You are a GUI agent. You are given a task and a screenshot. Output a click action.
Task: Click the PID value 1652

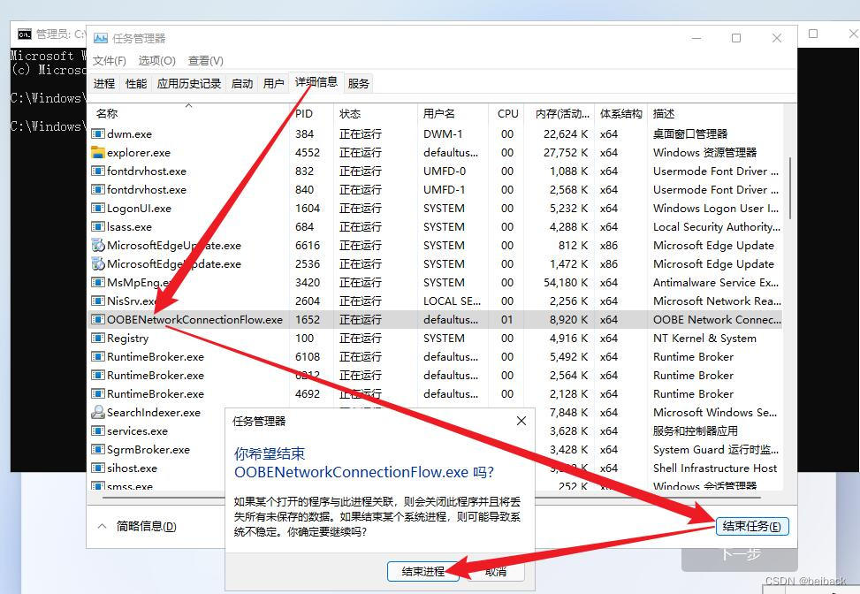(308, 320)
